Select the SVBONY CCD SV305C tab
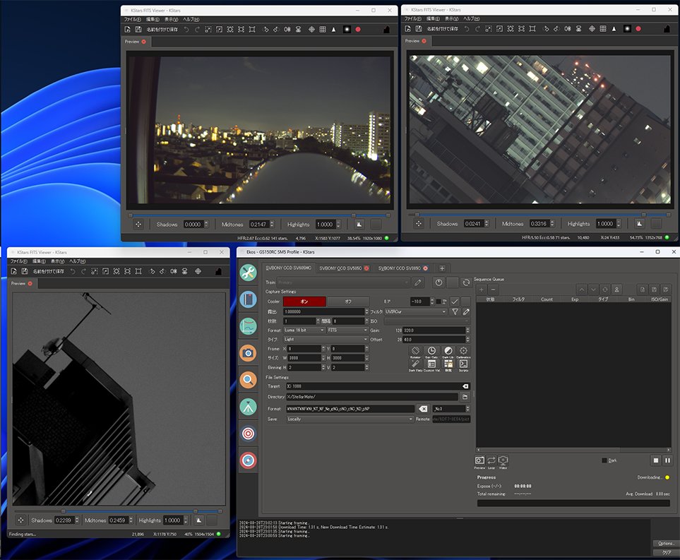 [x=400, y=268]
